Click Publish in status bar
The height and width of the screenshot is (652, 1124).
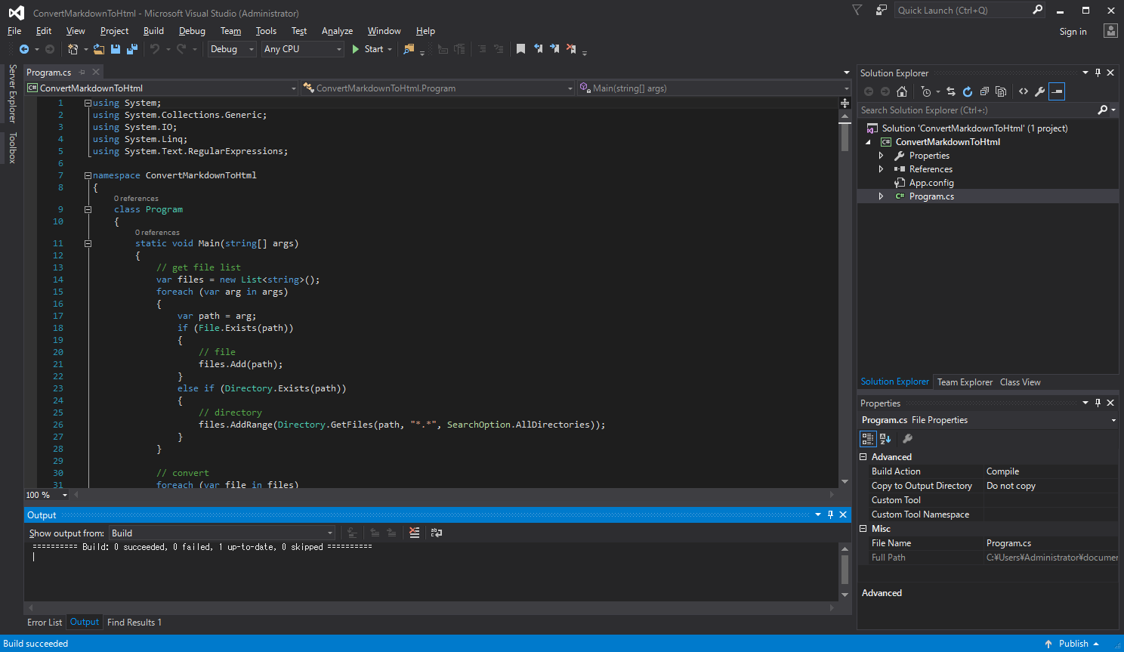click(x=1073, y=644)
